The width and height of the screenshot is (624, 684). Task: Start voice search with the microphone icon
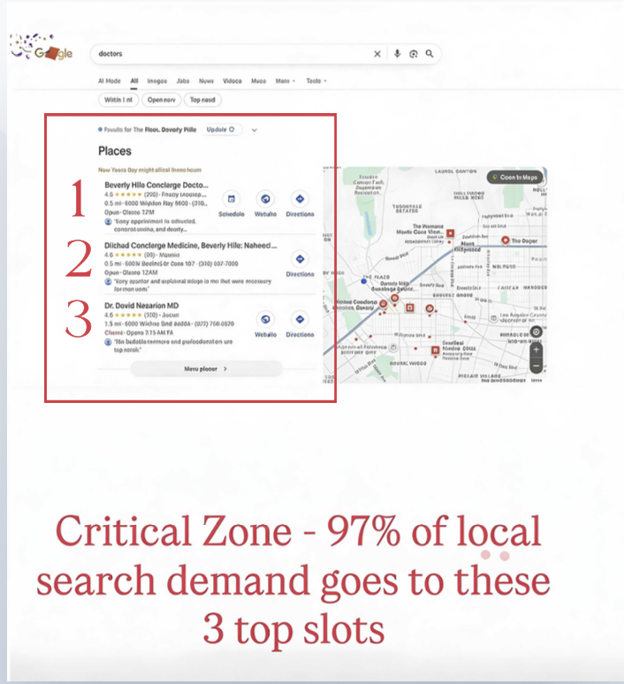[398, 54]
